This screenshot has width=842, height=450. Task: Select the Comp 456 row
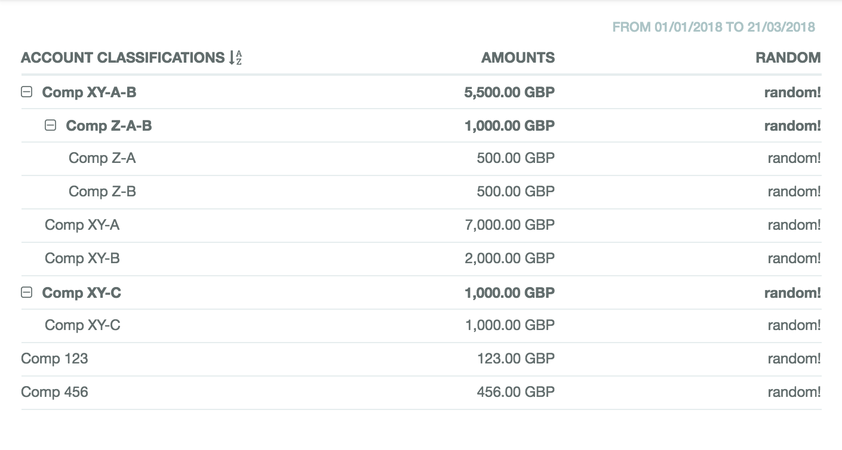(x=54, y=392)
